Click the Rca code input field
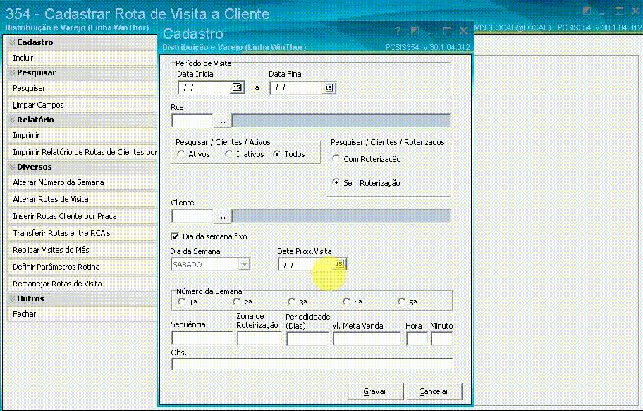 tap(192, 121)
